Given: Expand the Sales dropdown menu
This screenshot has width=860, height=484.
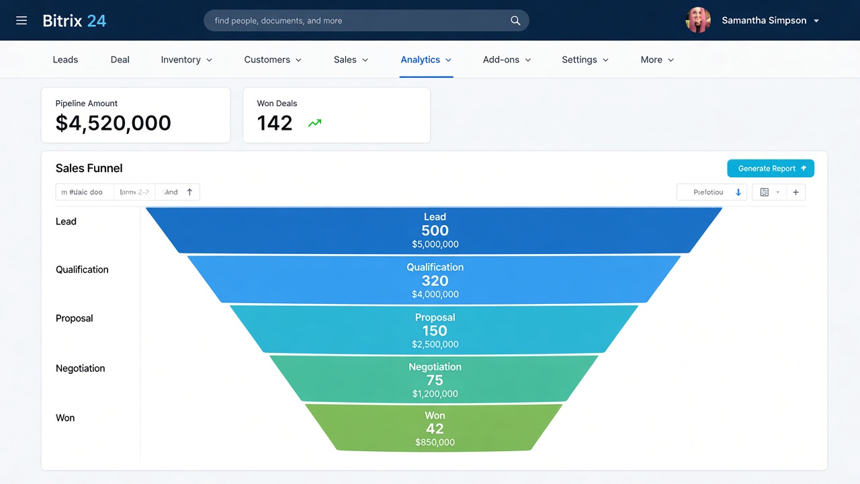Looking at the screenshot, I should 365,60.
